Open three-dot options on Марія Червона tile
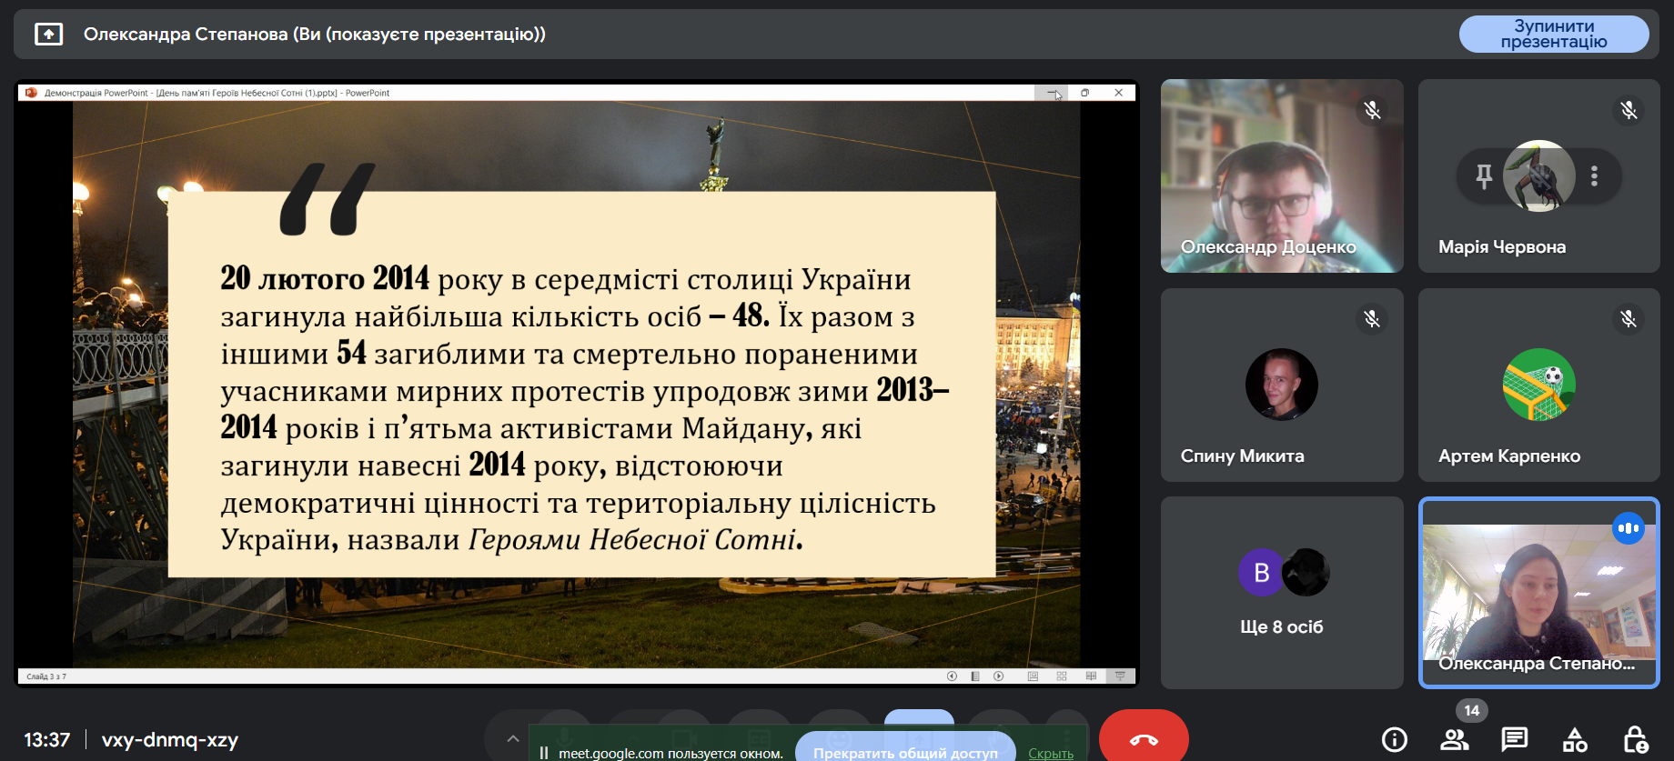 click(x=1594, y=176)
